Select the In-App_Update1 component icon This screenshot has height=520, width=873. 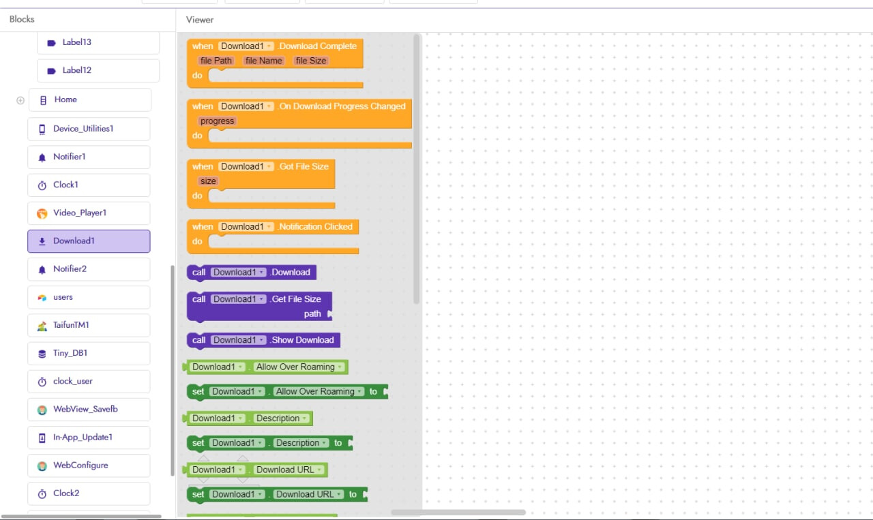42,438
